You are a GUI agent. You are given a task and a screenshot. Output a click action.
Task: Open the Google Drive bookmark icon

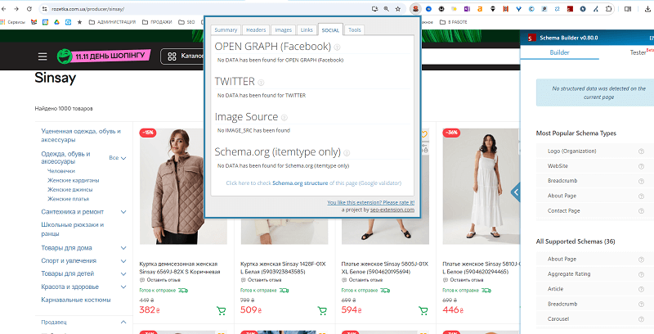pyautogui.click(x=56, y=22)
